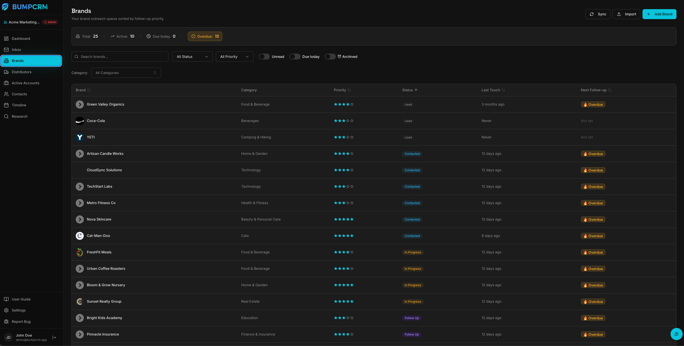The width and height of the screenshot is (684, 346).
Task: Open the All Categories dropdown
Action: click(x=126, y=73)
